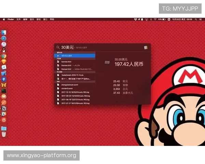This screenshot has width=205, height=164.
Task: Open the Finder menu
Action: tap(11, 19)
